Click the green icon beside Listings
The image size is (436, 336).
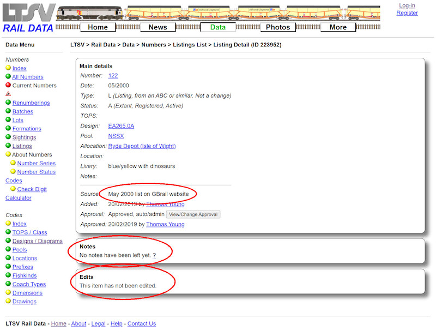pos(8,146)
